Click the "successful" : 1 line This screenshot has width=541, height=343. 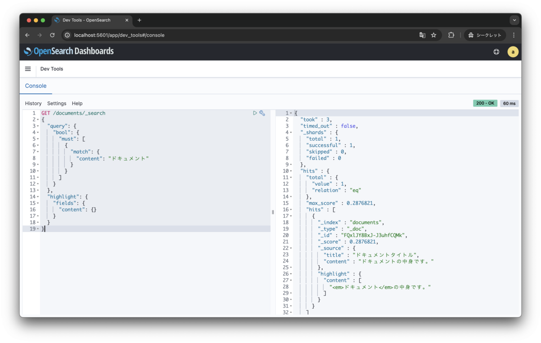(x=330, y=146)
